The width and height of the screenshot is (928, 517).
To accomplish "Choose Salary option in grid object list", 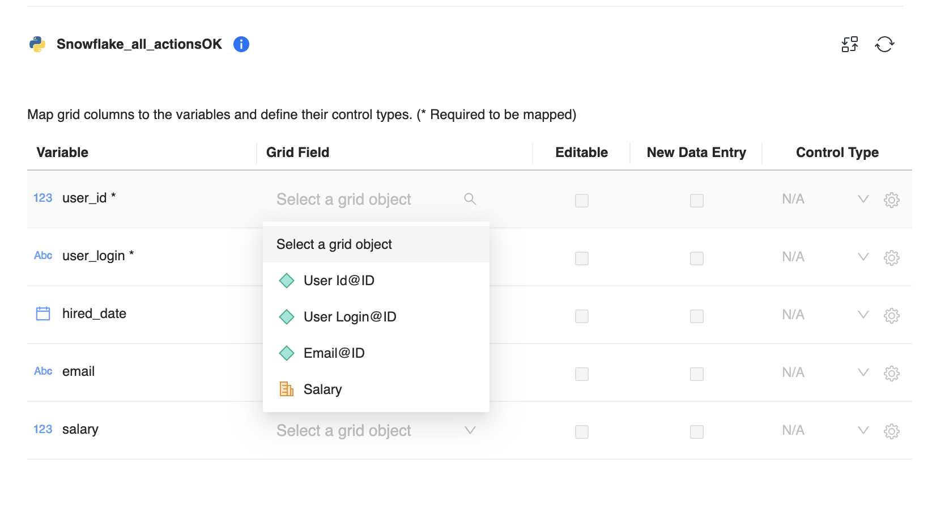I will click(322, 389).
